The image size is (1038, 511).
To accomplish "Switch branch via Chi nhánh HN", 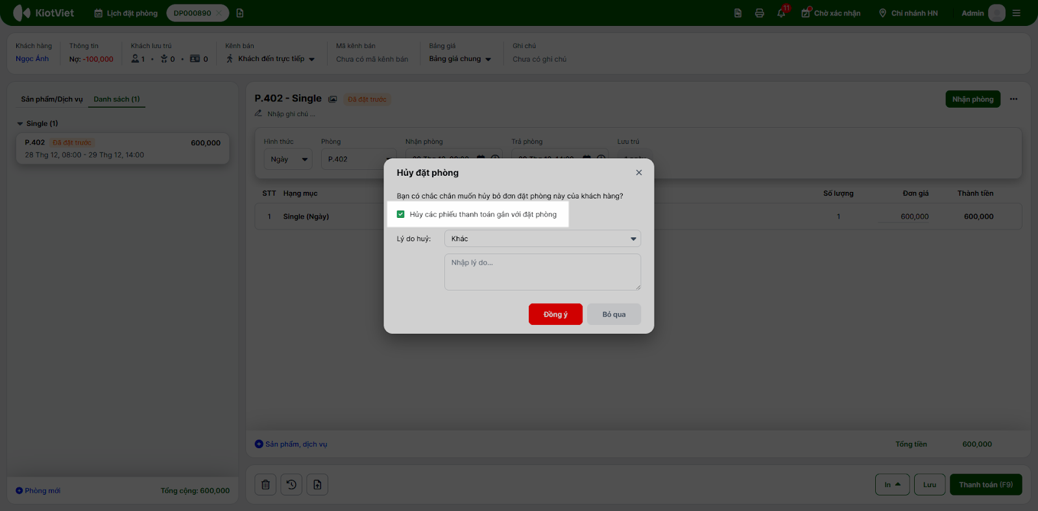I will pos(908,13).
